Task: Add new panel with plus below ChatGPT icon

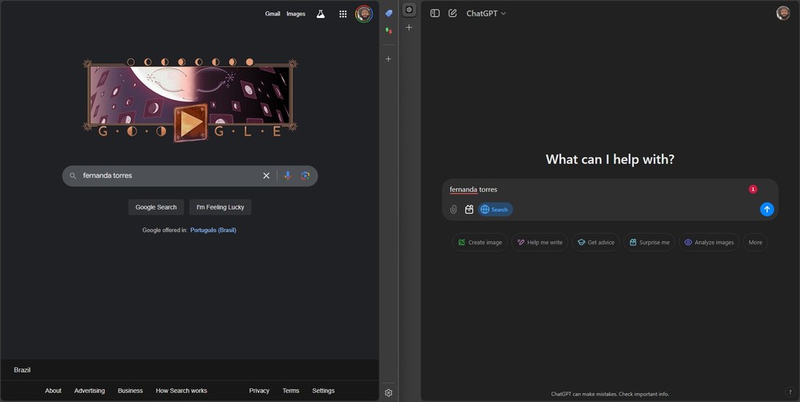Action: click(409, 28)
